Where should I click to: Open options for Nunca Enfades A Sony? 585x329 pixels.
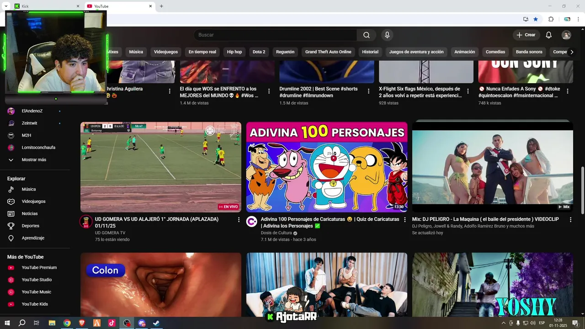[x=568, y=91]
